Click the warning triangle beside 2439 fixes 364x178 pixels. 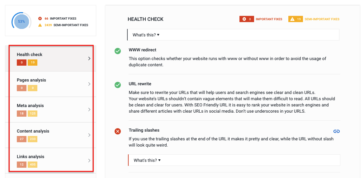click(x=40, y=25)
